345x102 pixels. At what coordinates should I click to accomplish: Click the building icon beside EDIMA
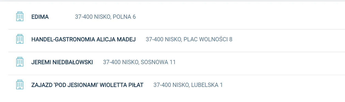(20, 17)
